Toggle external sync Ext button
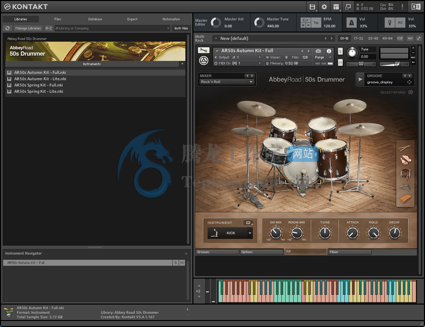425x327 pixels. (x=306, y=20)
